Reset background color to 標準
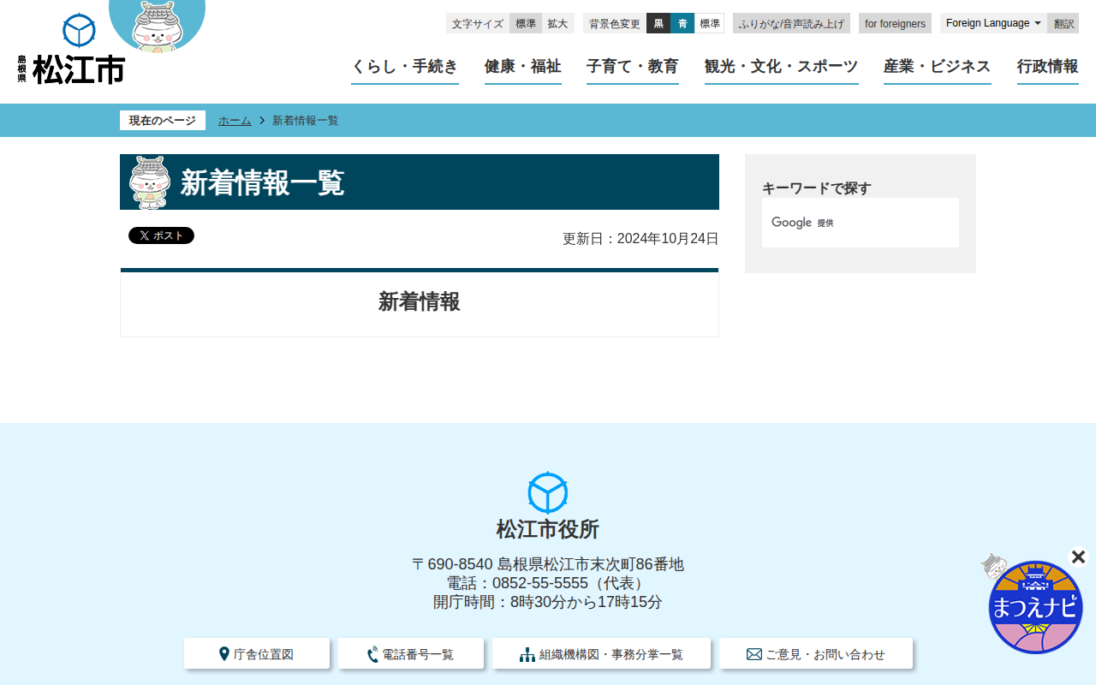 pyautogui.click(x=710, y=23)
